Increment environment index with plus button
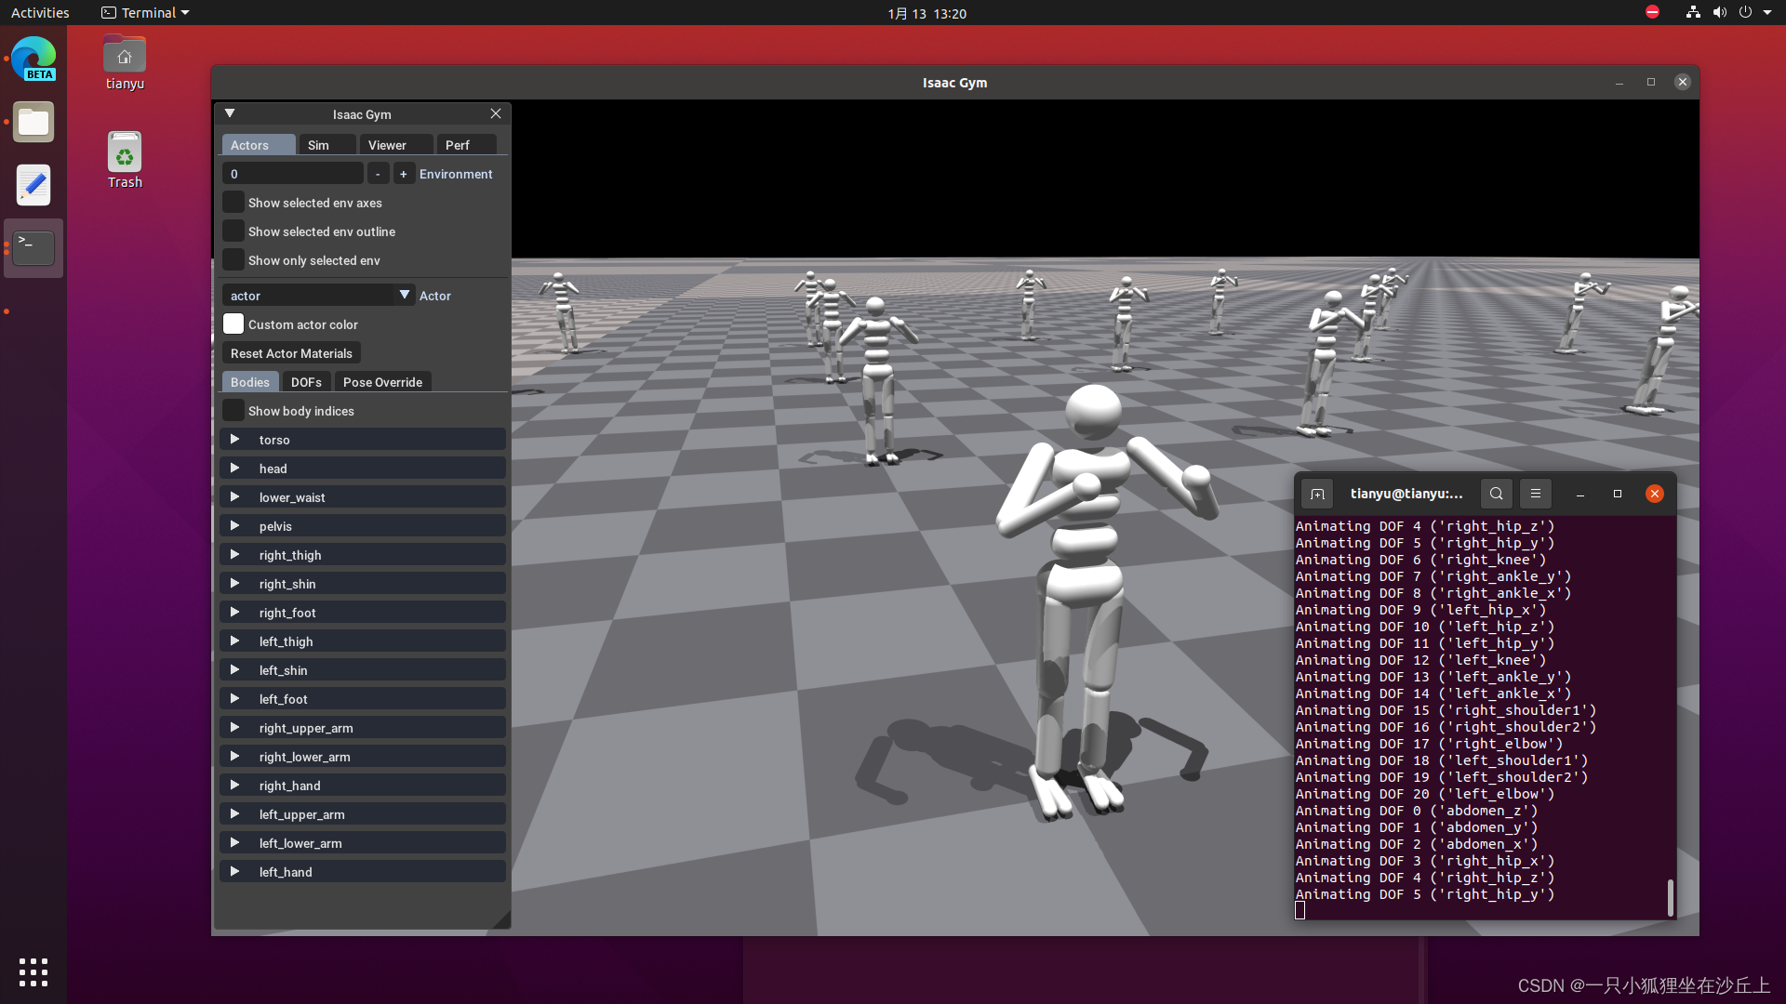The width and height of the screenshot is (1786, 1004). pyautogui.click(x=403, y=174)
